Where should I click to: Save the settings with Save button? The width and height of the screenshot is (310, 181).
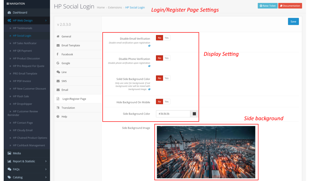(x=293, y=22)
